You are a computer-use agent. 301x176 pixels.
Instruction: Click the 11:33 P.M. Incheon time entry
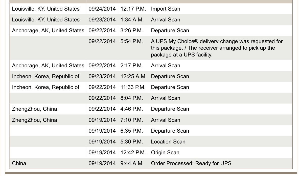pos(133,87)
